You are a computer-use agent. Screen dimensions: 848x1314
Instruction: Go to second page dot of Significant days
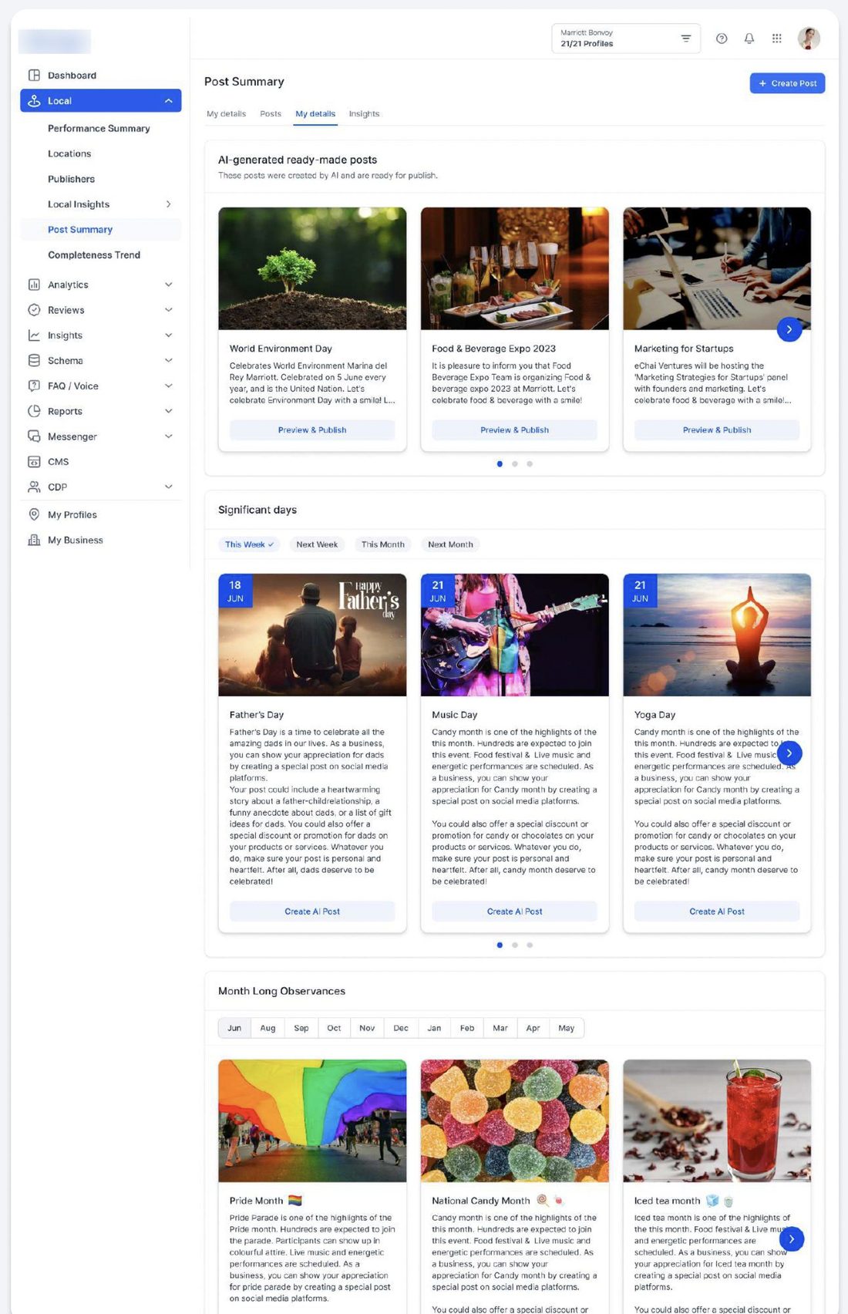515,945
